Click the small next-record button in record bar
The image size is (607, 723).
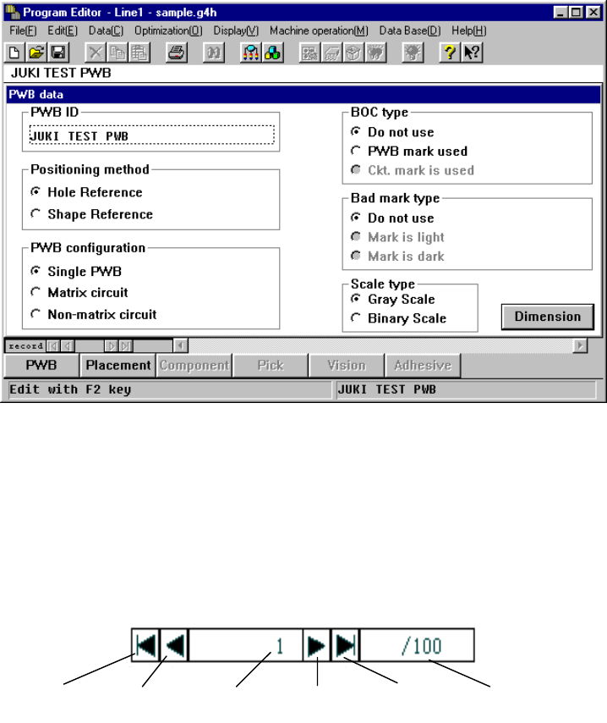[x=111, y=345]
